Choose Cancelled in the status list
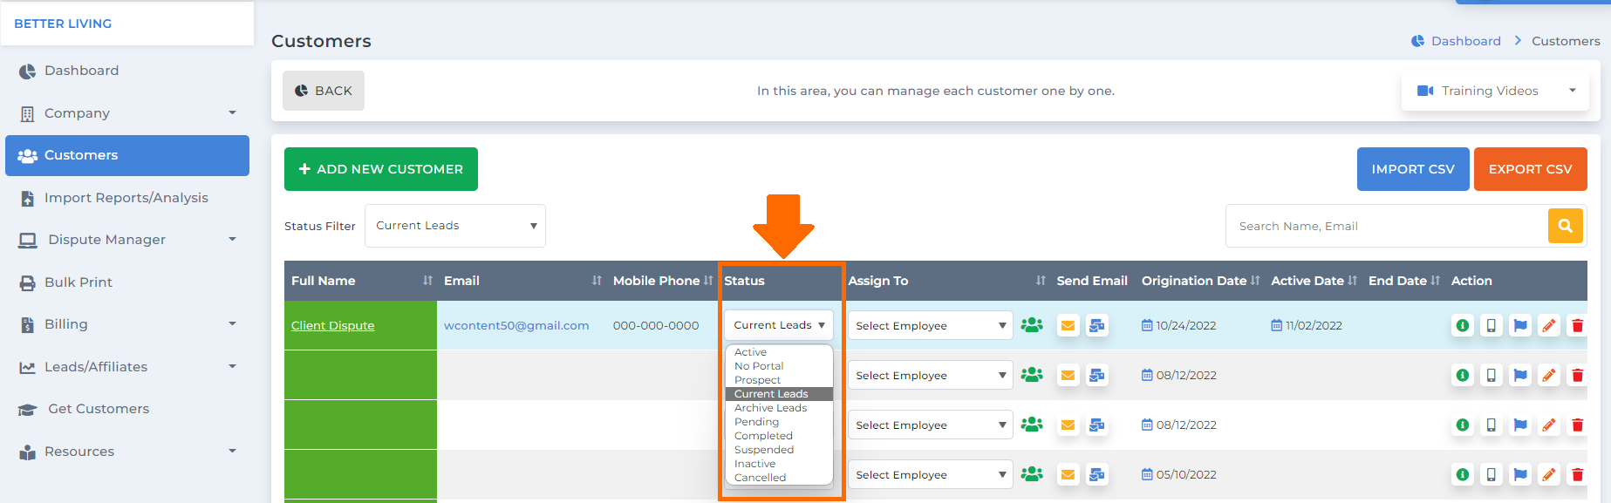Viewport: 1611px width, 503px height. pos(779,478)
